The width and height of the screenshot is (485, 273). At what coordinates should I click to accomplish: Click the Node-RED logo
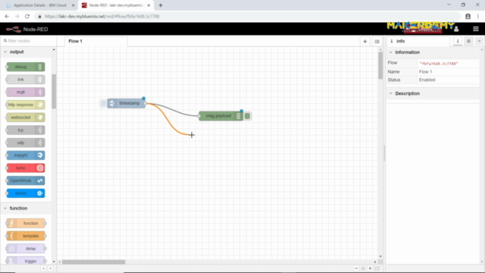point(27,29)
